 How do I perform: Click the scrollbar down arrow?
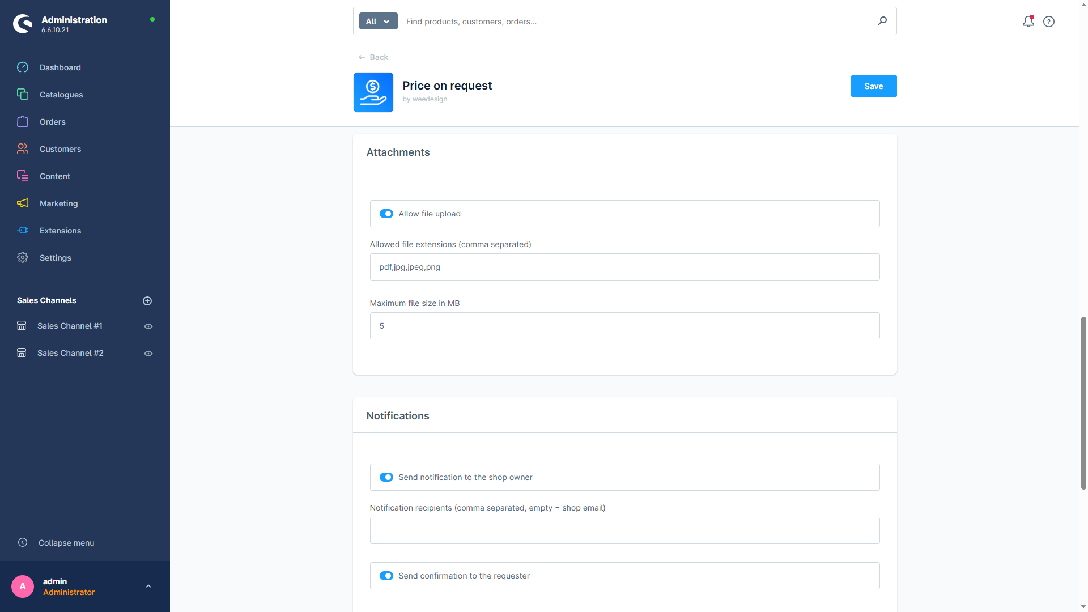(1083, 607)
